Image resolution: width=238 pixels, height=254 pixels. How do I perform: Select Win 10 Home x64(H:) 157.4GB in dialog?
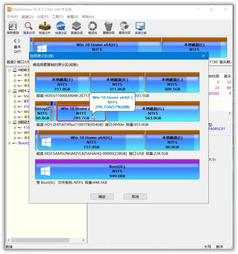click(91, 140)
